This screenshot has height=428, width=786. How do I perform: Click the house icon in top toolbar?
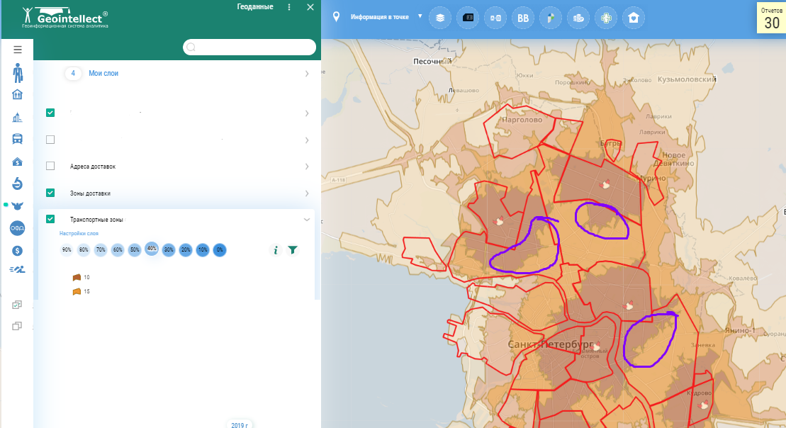(x=634, y=18)
